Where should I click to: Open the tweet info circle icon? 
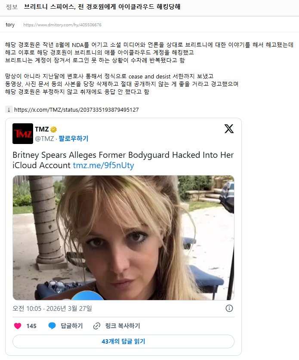[x=229, y=308]
